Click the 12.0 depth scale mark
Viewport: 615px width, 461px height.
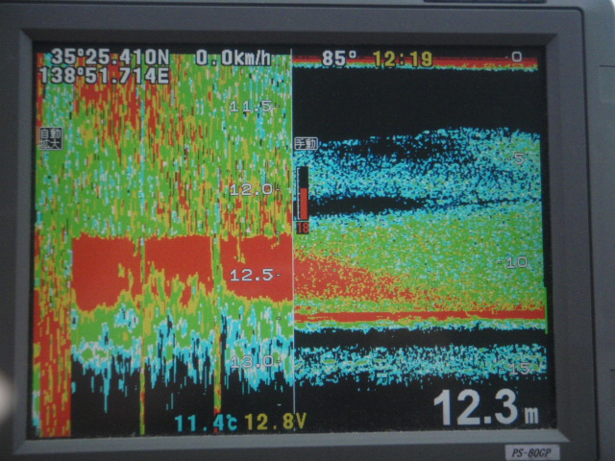249,190
